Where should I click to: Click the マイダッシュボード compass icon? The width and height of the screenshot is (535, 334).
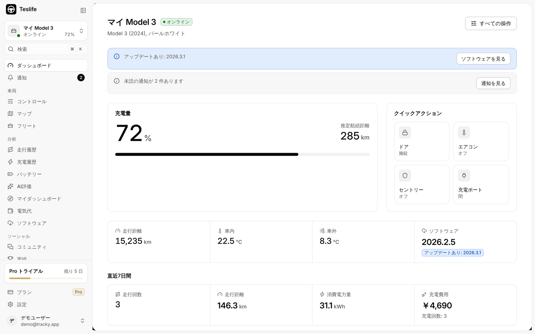10,199
